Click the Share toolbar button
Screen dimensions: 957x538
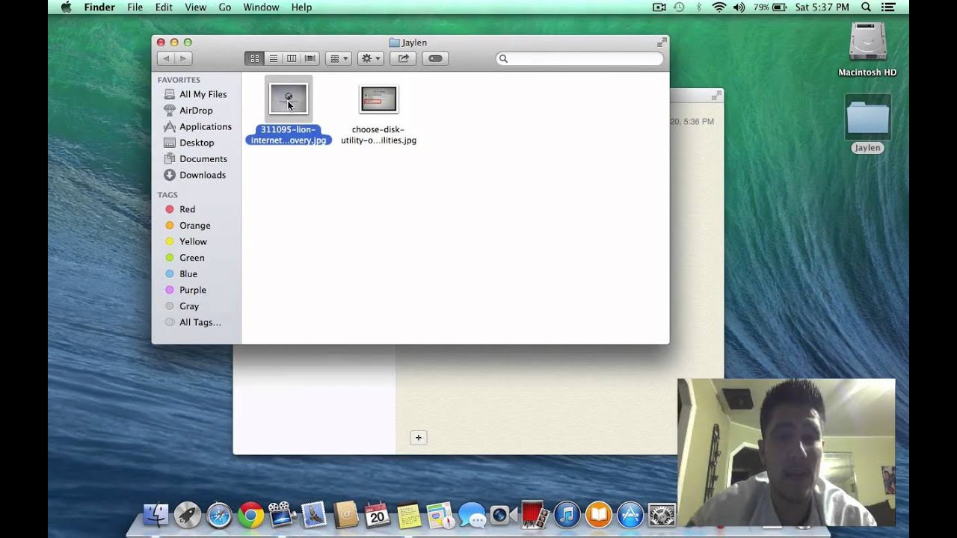403,58
